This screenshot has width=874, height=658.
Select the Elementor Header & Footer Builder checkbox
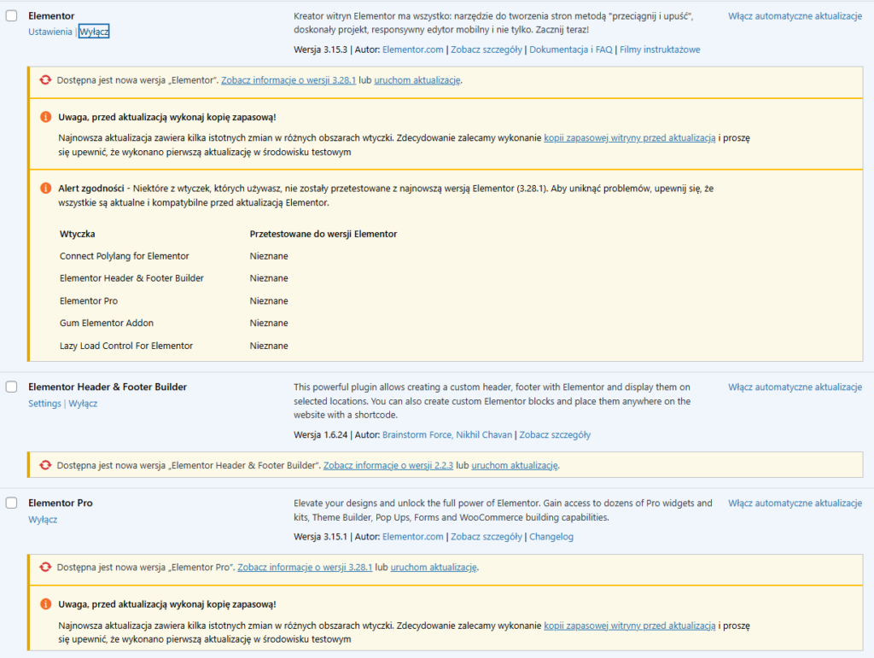(x=11, y=386)
